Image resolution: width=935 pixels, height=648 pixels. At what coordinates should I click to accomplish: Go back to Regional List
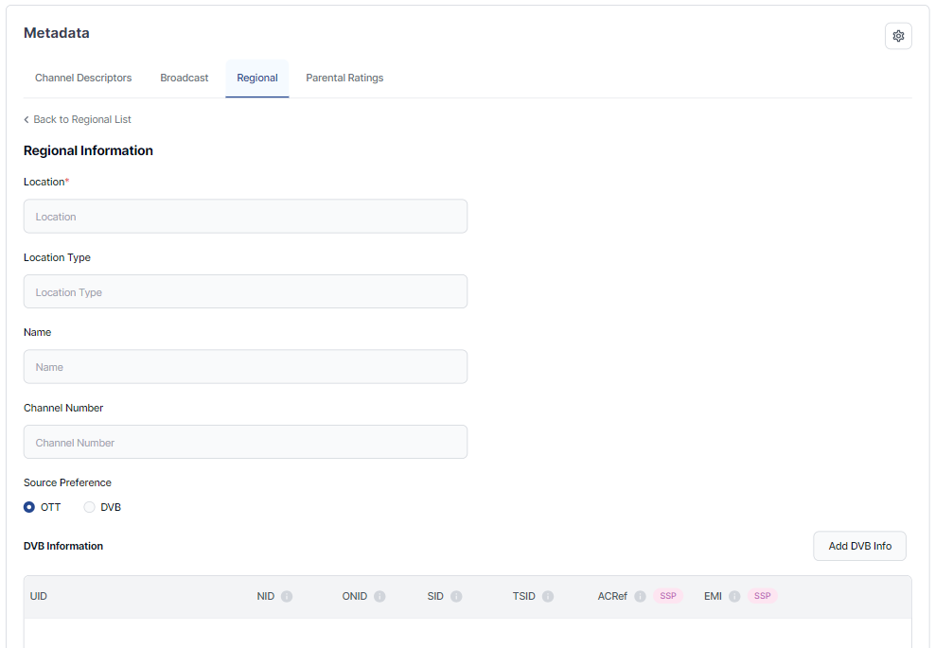78,119
